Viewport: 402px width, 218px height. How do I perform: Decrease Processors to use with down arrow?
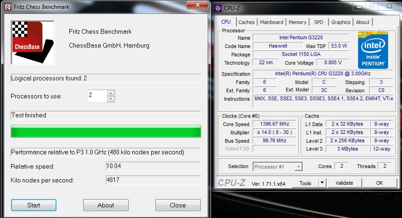pos(111,99)
